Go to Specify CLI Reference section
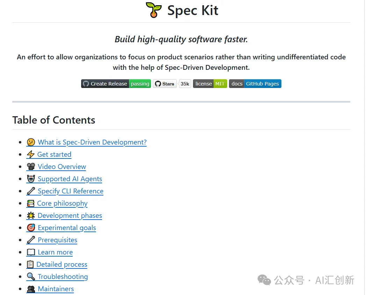This screenshot has height=295, width=366. 70,191
